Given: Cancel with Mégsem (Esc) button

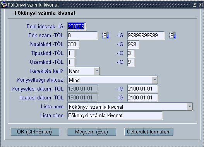Looking at the screenshot, I should 92,132.
